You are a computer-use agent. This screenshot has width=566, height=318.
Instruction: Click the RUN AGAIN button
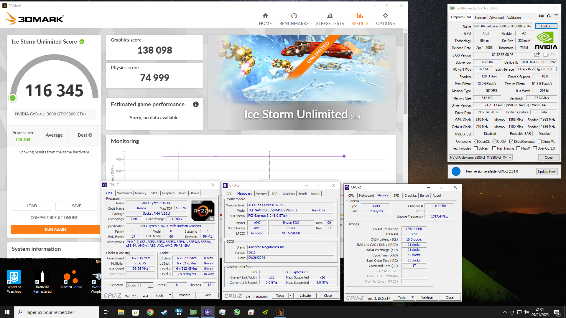tap(55, 229)
